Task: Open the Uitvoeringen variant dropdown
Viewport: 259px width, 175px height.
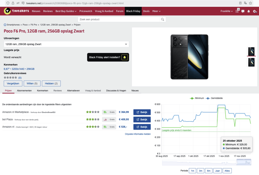Action: 66,44
